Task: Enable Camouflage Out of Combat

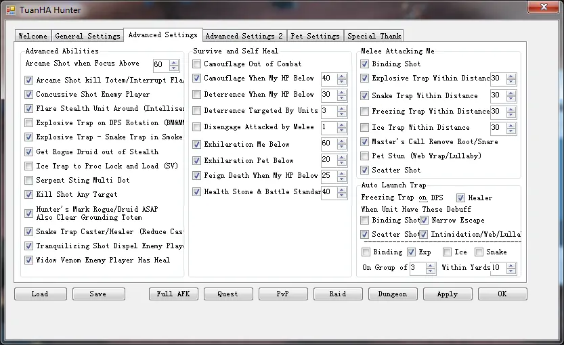Action: click(x=197, y=64)
